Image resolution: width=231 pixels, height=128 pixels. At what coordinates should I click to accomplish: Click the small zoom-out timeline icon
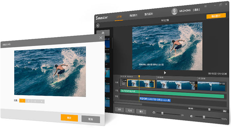pos(191,109)
